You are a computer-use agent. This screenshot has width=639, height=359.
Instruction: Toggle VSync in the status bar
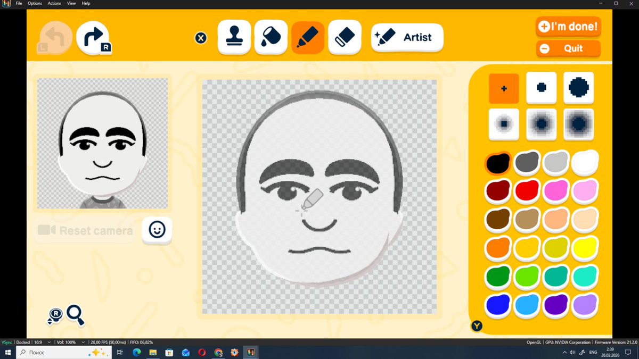pos(7,342)
